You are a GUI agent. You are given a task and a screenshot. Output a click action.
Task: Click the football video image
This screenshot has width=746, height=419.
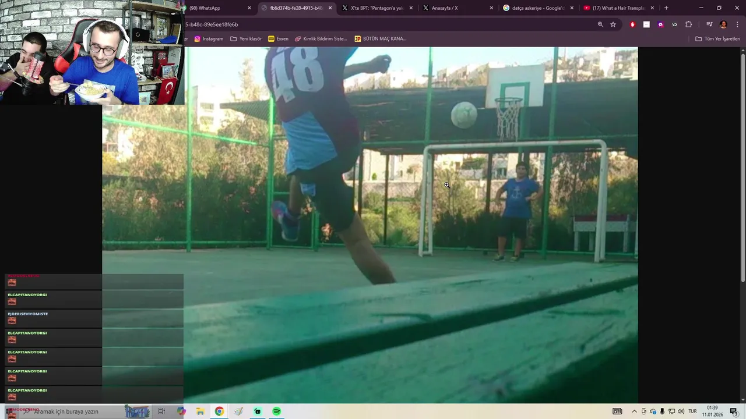click(370, 225)
